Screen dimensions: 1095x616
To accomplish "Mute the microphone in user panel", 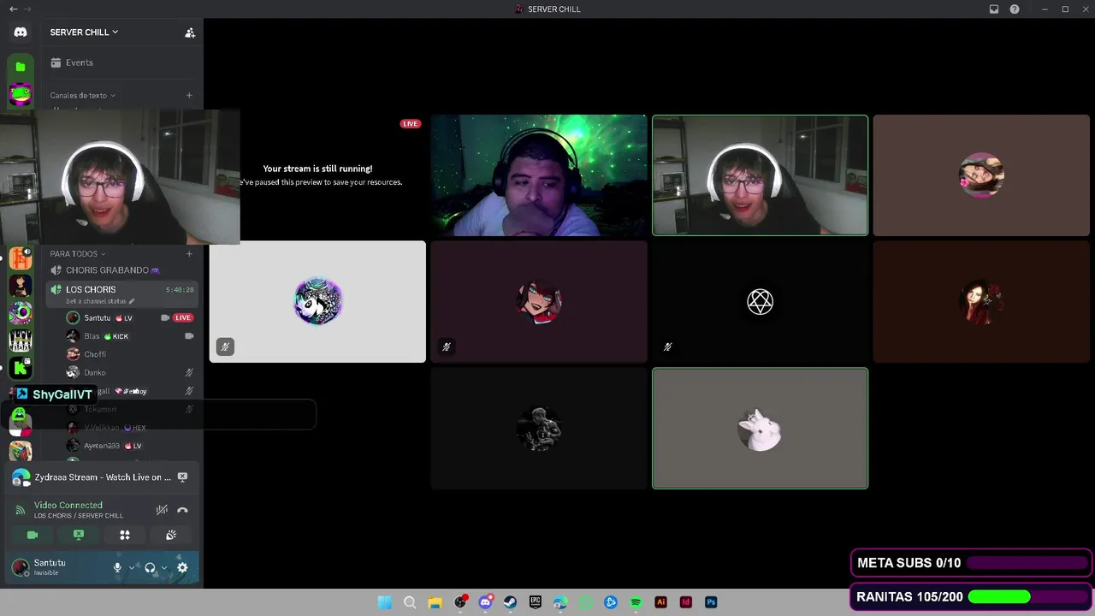I will click(x=118, y=567).
